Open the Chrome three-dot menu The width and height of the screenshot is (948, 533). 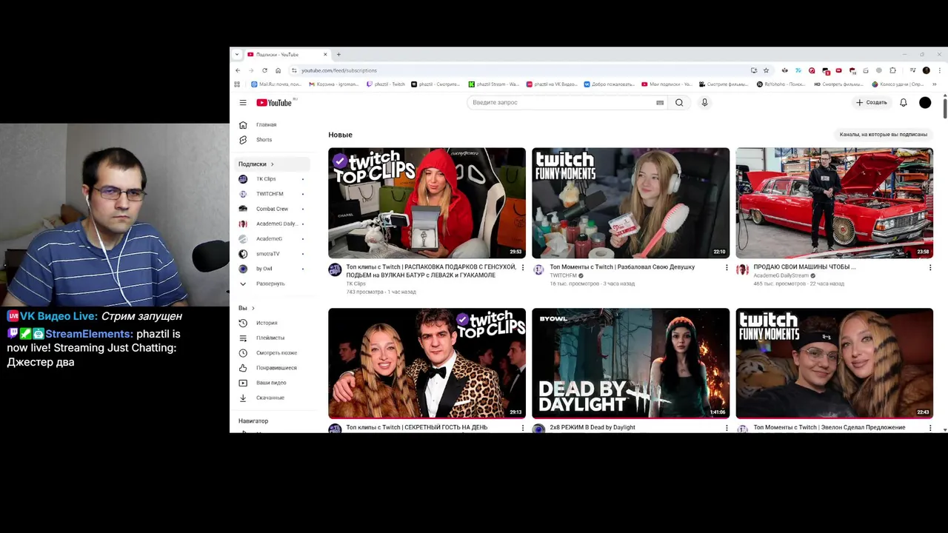(x=939, y=70)
